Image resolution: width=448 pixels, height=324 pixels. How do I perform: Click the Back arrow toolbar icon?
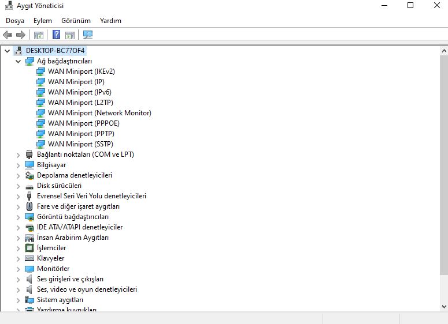(x=8, y=35)
